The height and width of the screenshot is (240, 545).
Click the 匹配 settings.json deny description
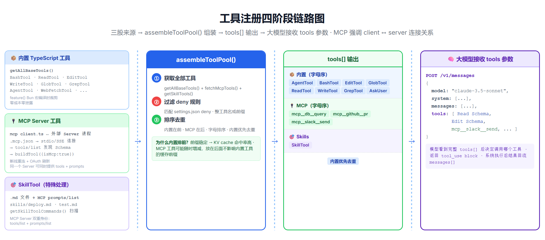[204, 112]
